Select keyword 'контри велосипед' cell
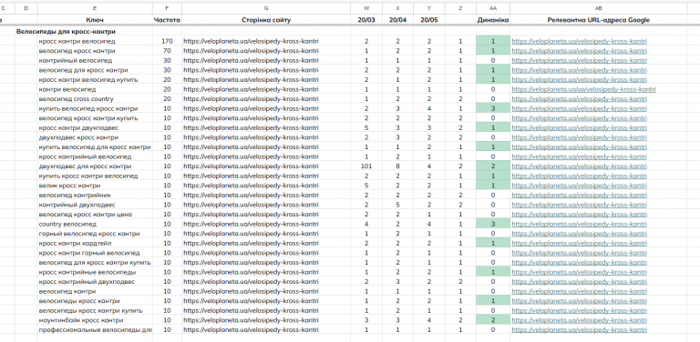The height and width of the screenshot is (342, 700). [x=95, y=89]
